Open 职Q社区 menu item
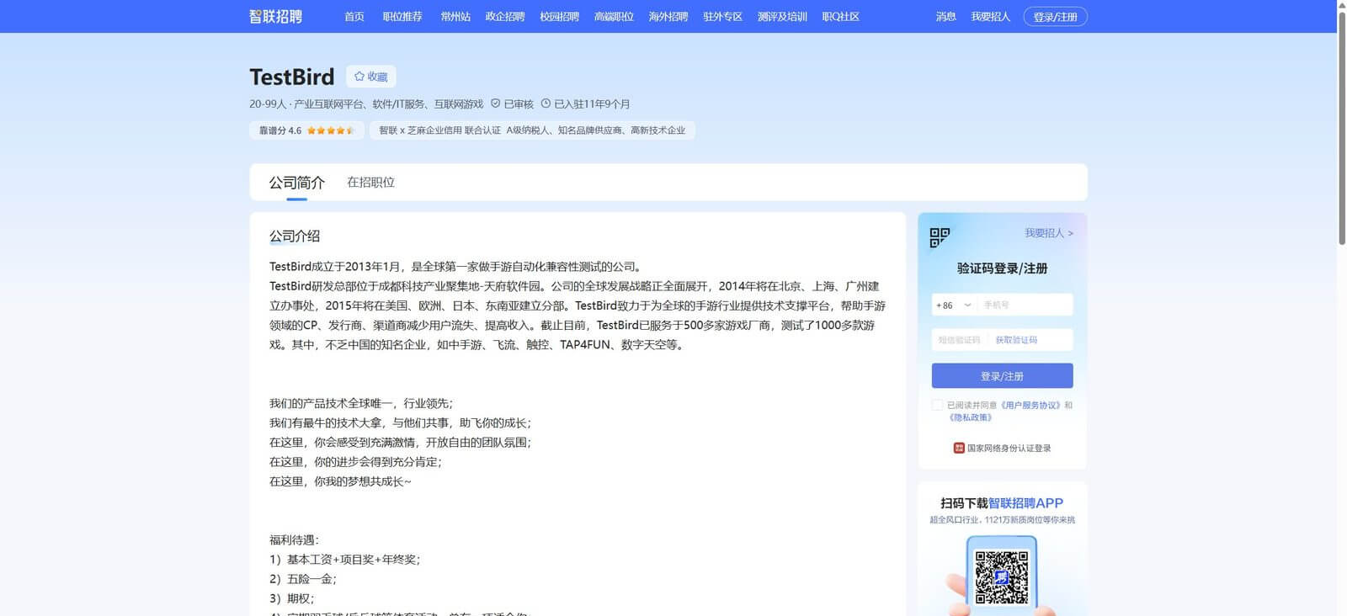 (841, 17)
